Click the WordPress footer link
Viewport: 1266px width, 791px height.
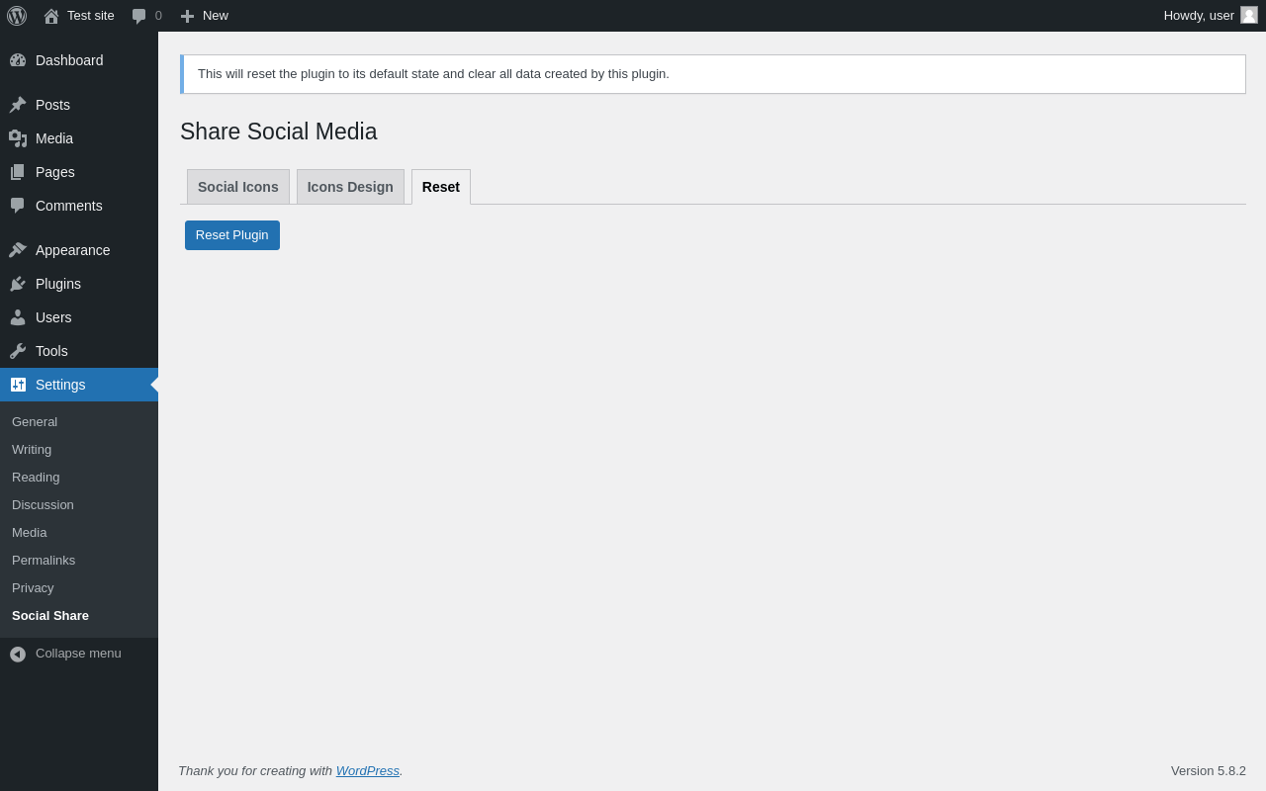click(368, 771)
